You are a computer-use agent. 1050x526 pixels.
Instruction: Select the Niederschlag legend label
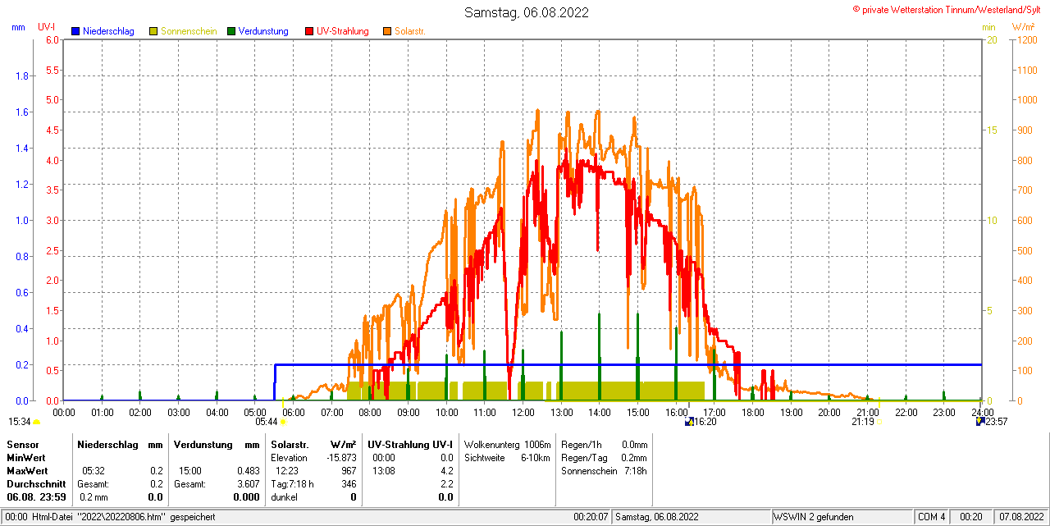(108, 31)
